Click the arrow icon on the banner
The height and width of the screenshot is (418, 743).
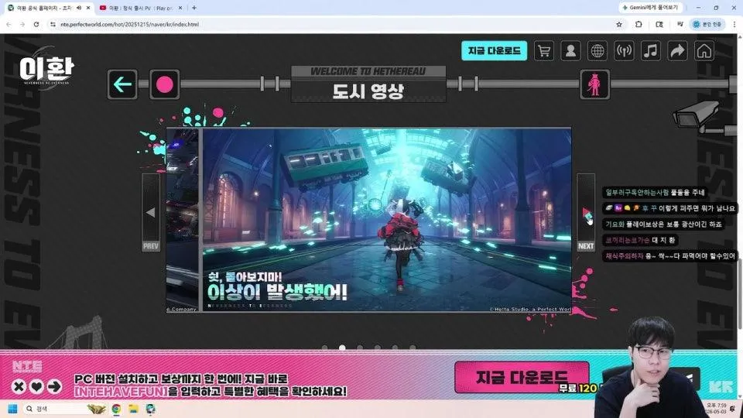coord(54,387)
